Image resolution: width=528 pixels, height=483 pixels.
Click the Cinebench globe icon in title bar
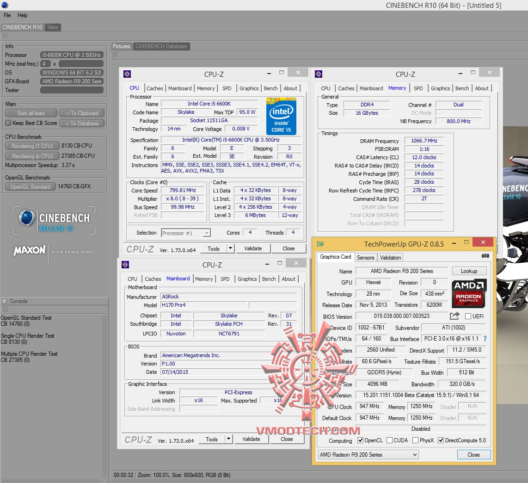tap(5, 5)
